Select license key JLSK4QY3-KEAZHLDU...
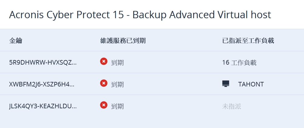304x128 pixels. pos(43,106)
